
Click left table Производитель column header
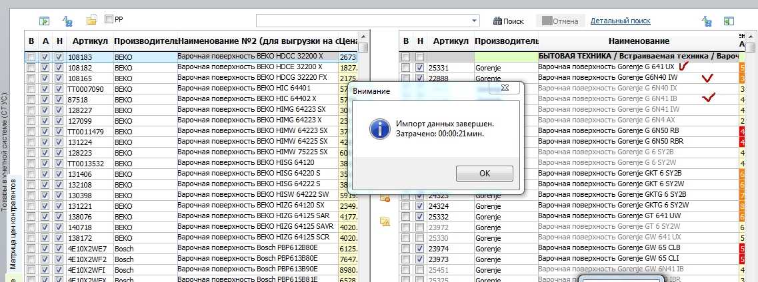point(145,41)
